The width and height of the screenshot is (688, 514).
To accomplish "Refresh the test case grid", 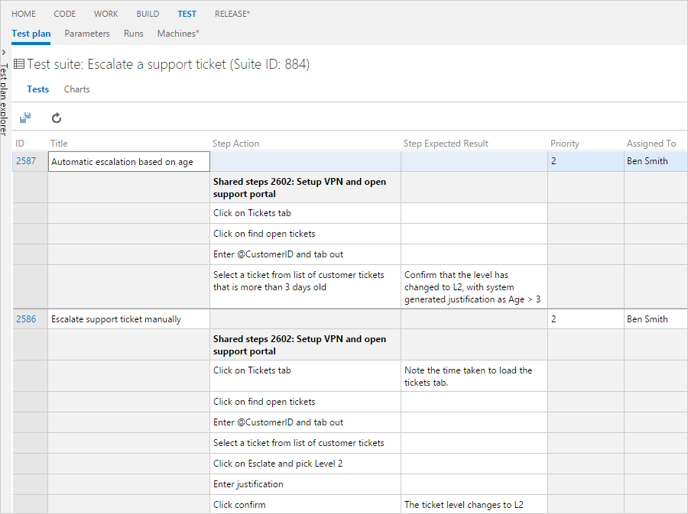I will pyautogui.click(x=56, y=117).
